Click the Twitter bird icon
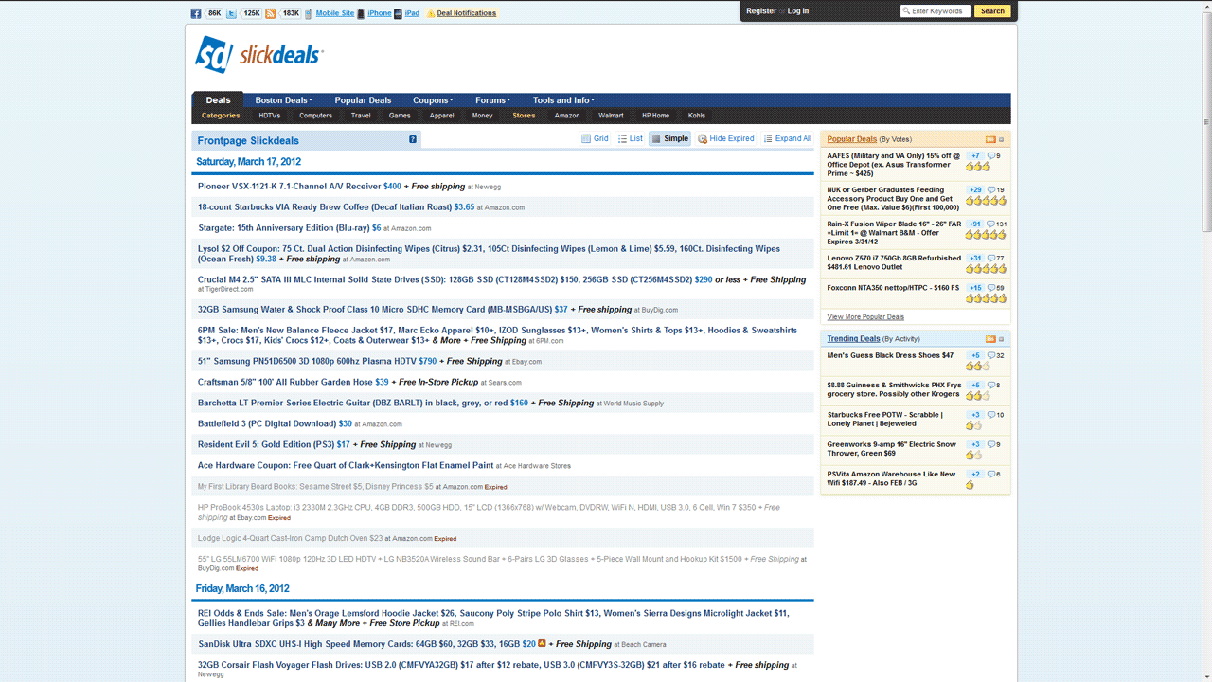This screenshot has height=682, width=1212. click(232, 13)
